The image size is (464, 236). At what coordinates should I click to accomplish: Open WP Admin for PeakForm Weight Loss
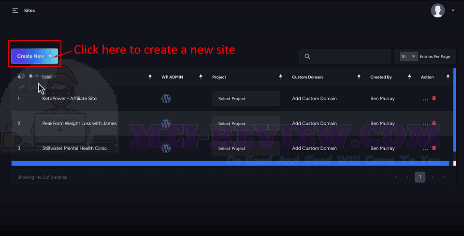click(x=166, y=123)
